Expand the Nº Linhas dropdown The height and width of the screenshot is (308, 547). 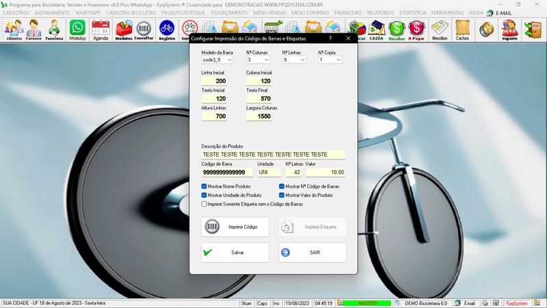[x=302, y=60]
